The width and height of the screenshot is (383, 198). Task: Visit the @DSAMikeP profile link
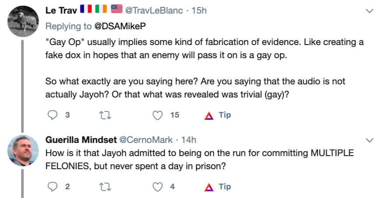click(120, 26)
